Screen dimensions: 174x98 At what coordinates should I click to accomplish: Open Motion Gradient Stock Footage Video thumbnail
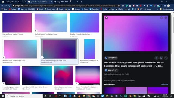[x=20, y=49]
